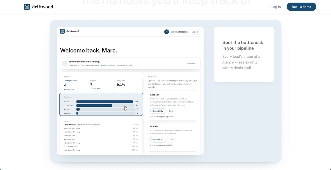The height and width of the screenshot is (170, 331).
Task: Select the Meetings booked stat
Action: point(70,85)
